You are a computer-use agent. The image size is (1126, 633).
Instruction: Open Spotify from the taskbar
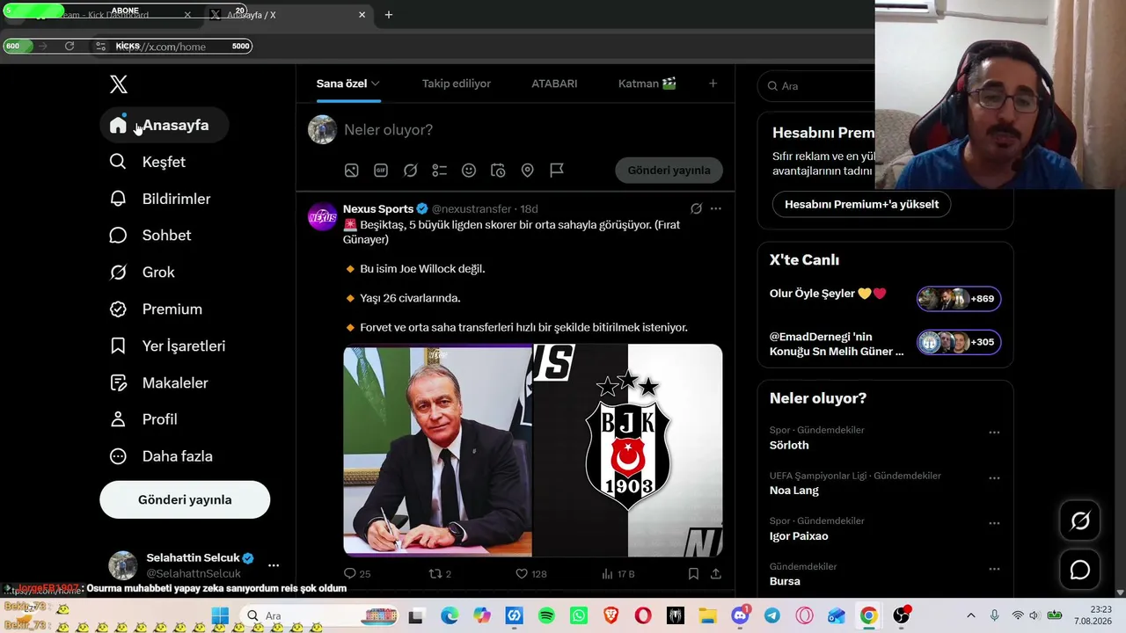[x=546, y=616]
